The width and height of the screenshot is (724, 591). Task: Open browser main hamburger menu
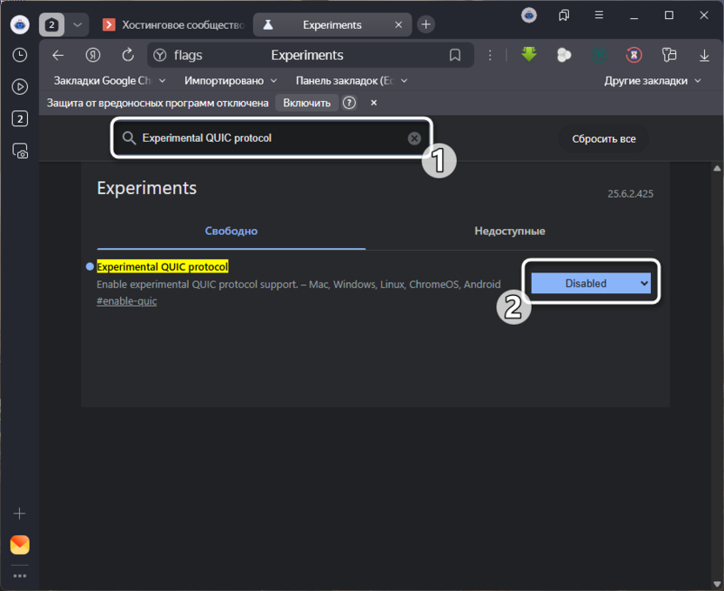[599, 16]
